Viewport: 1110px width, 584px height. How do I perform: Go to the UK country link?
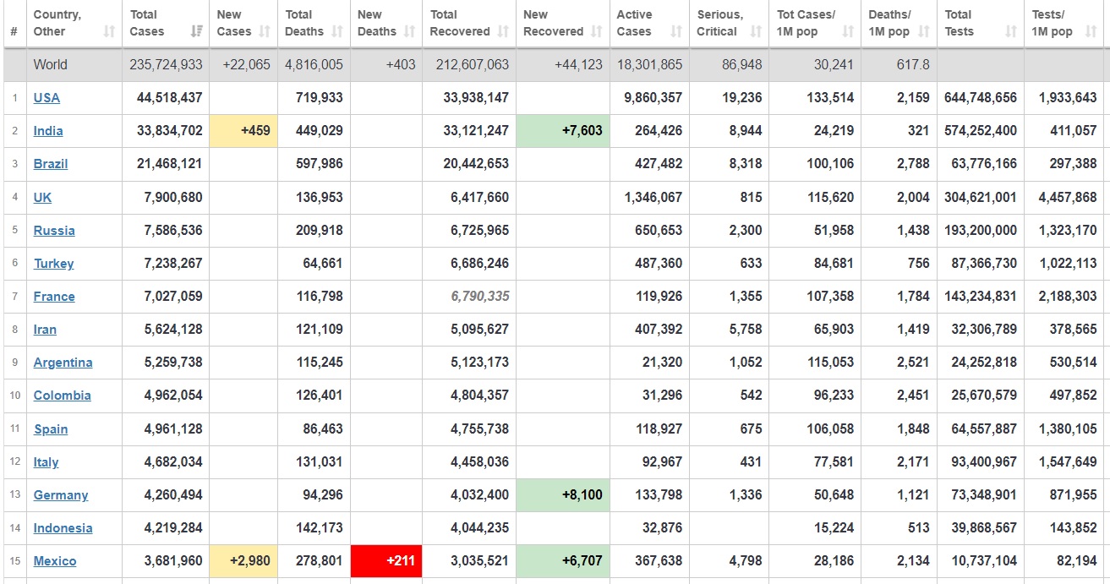(x=42, y=197)
